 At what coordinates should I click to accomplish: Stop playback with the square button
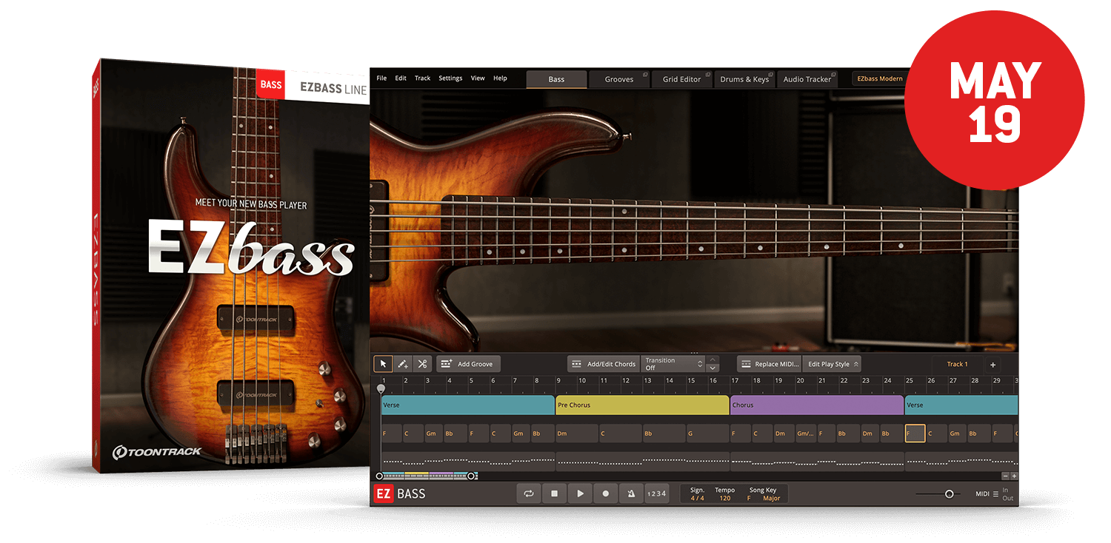tap(554, 493)
